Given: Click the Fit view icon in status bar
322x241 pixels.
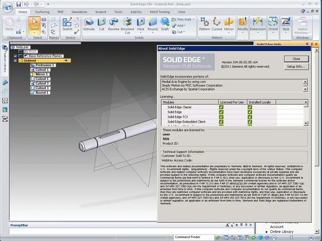Looking at the screenshot, I should point(240,237).
